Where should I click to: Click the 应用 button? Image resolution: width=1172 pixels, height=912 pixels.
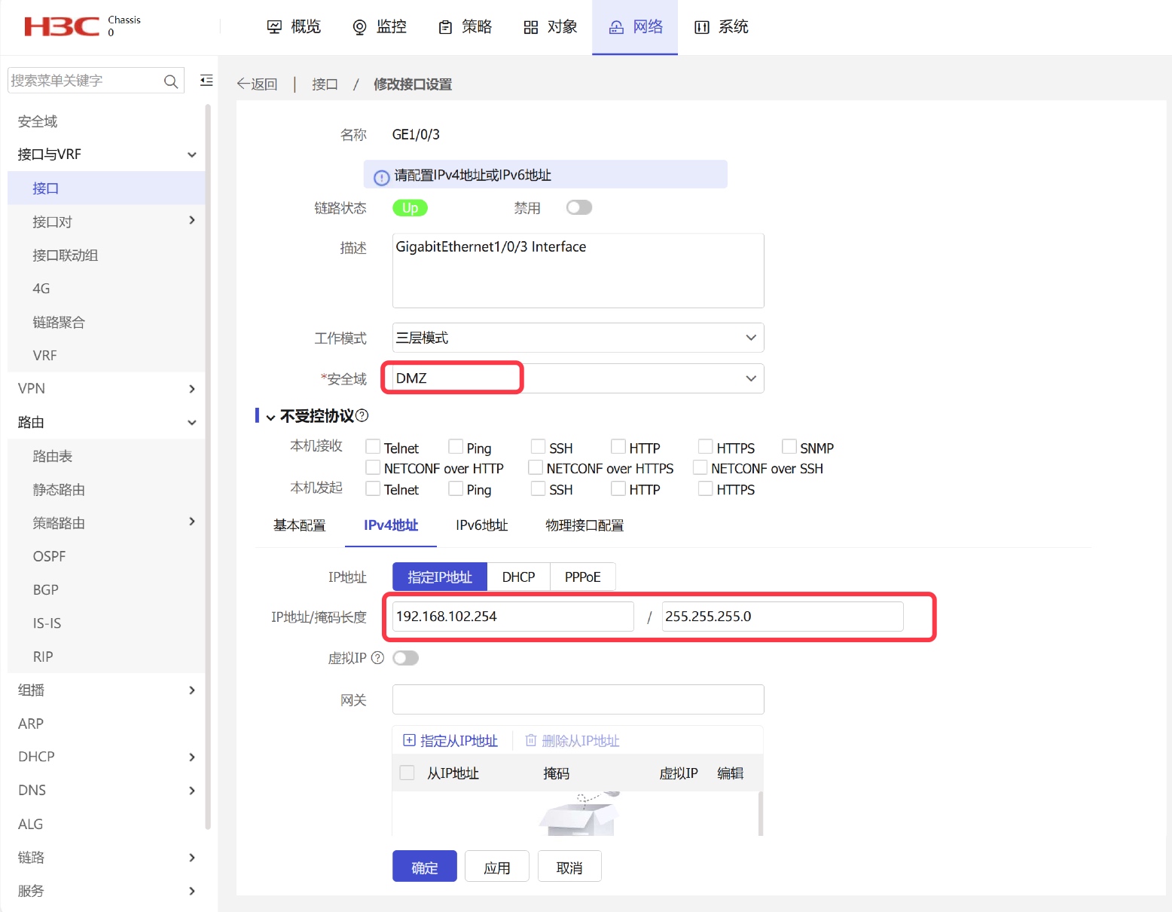497,866
